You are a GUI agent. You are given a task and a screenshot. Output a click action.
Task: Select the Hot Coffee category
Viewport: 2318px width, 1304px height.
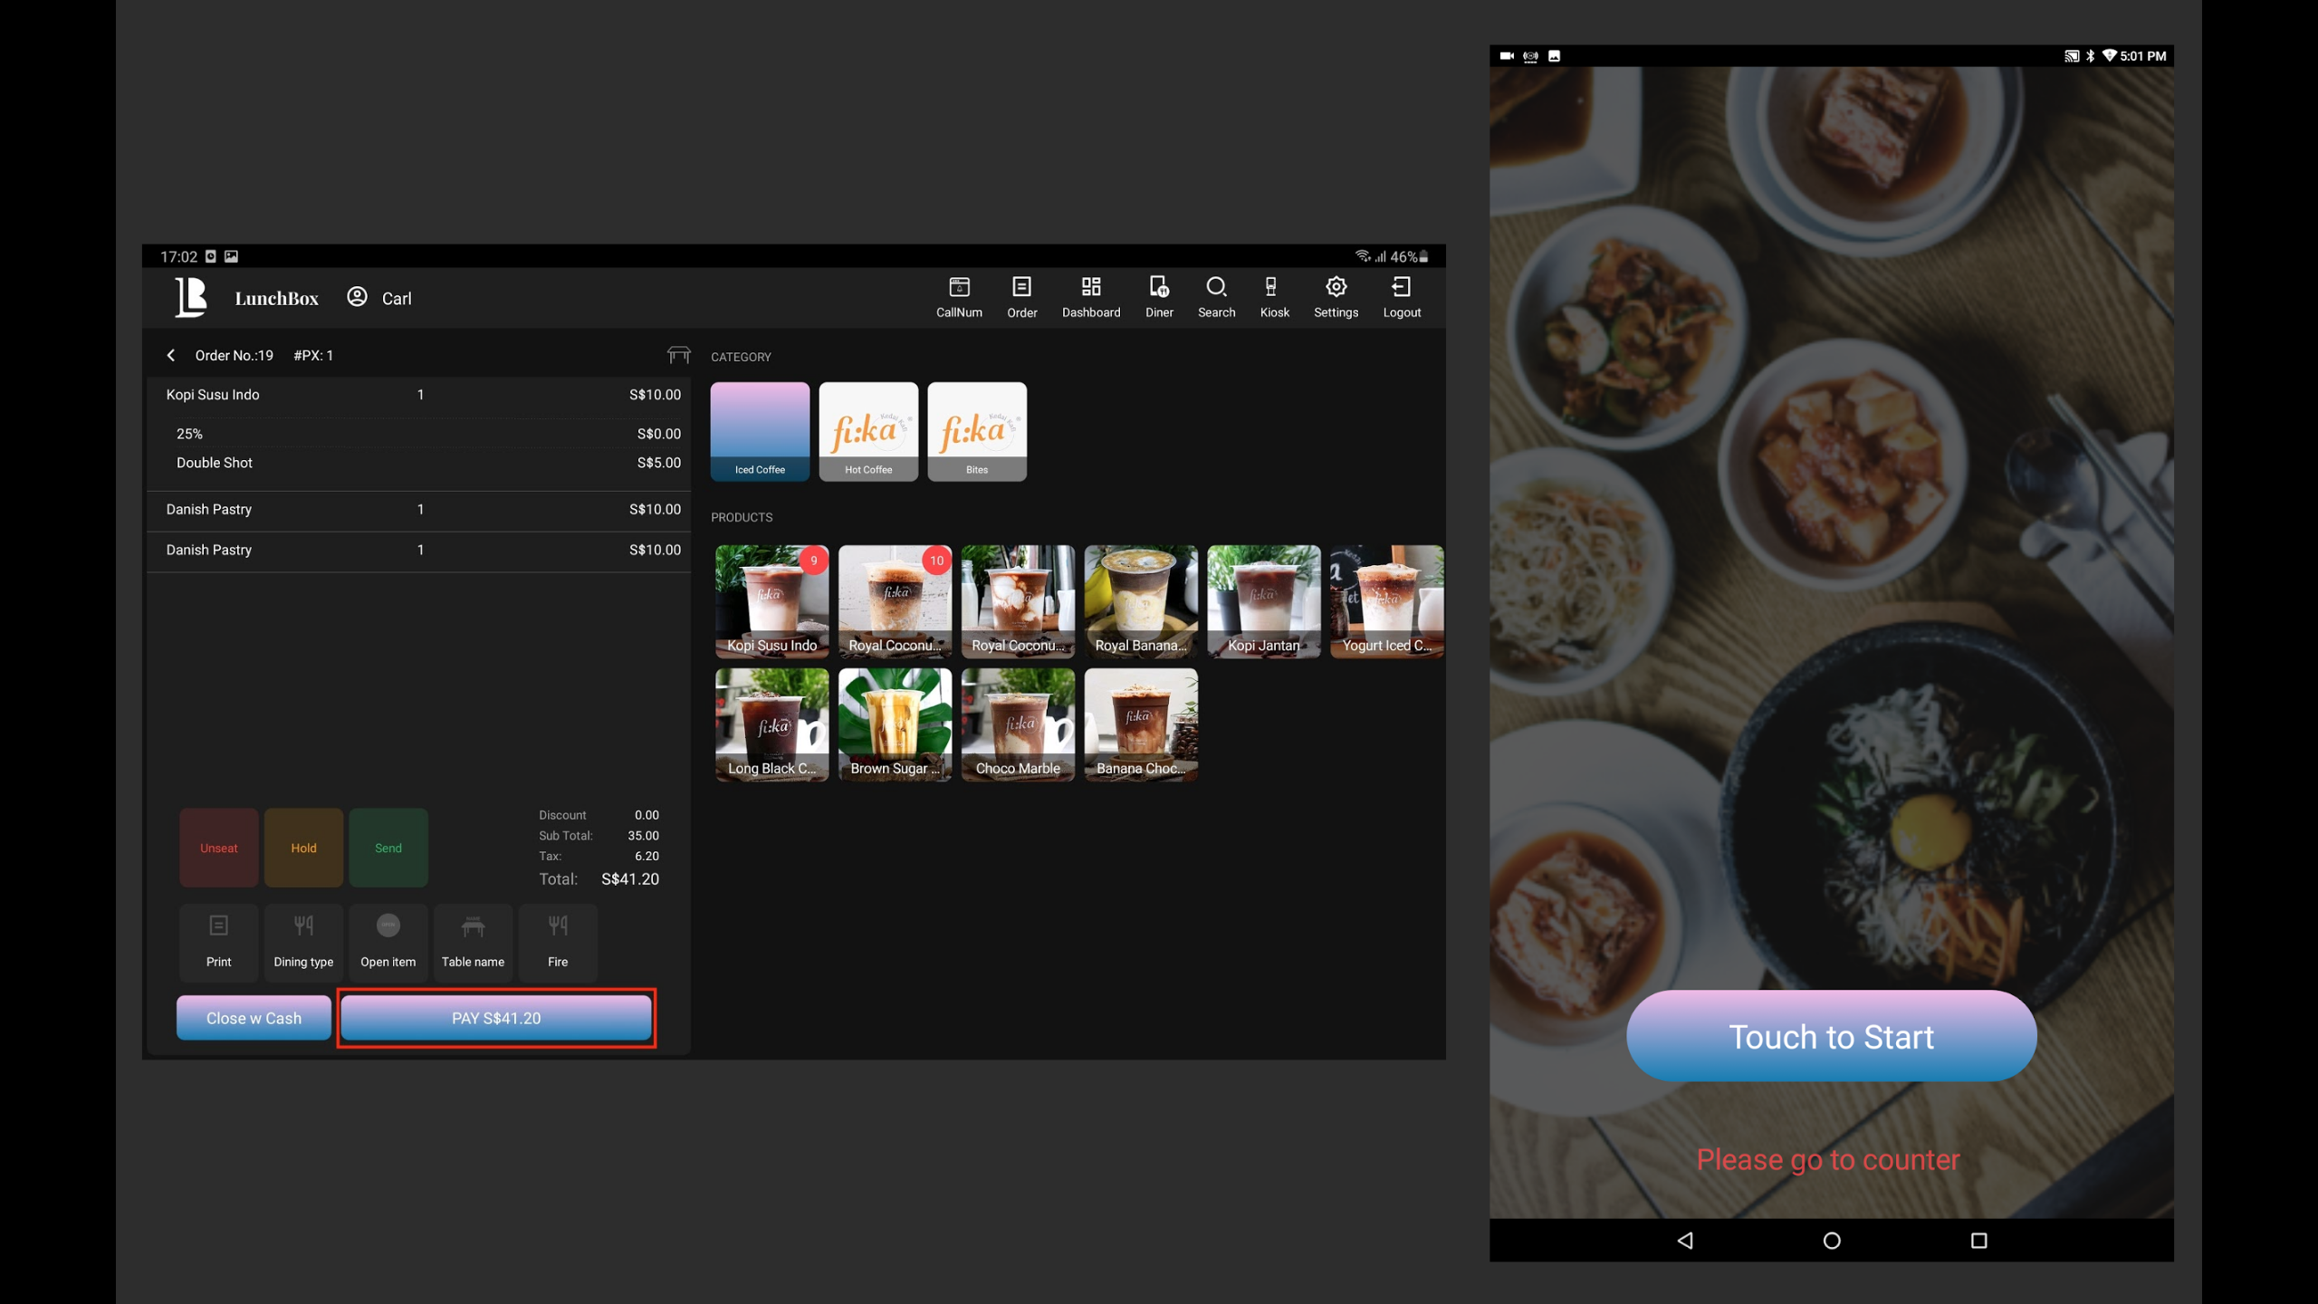click(867, 431)
